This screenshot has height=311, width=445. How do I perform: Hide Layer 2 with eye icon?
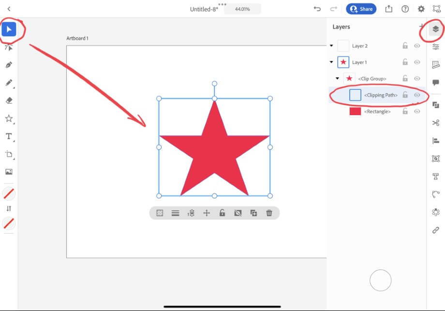click(x=417, y=45)
